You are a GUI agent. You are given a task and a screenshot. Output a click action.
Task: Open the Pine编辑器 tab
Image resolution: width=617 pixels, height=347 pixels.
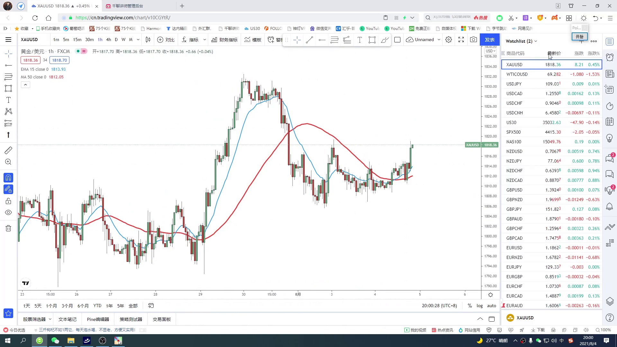pyautogui.click(x=98, y=319)
